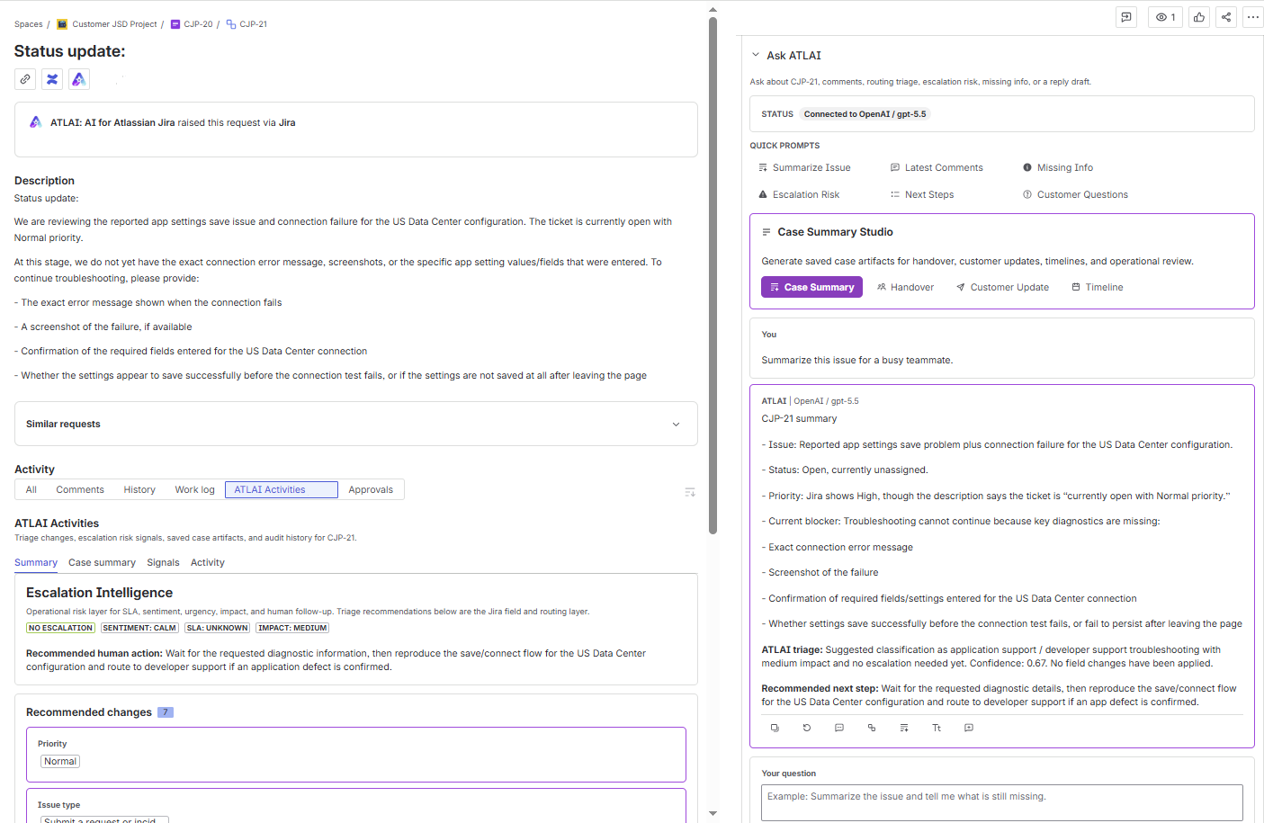Click the thumbs-up vote icon

[x=1199, y=17]
